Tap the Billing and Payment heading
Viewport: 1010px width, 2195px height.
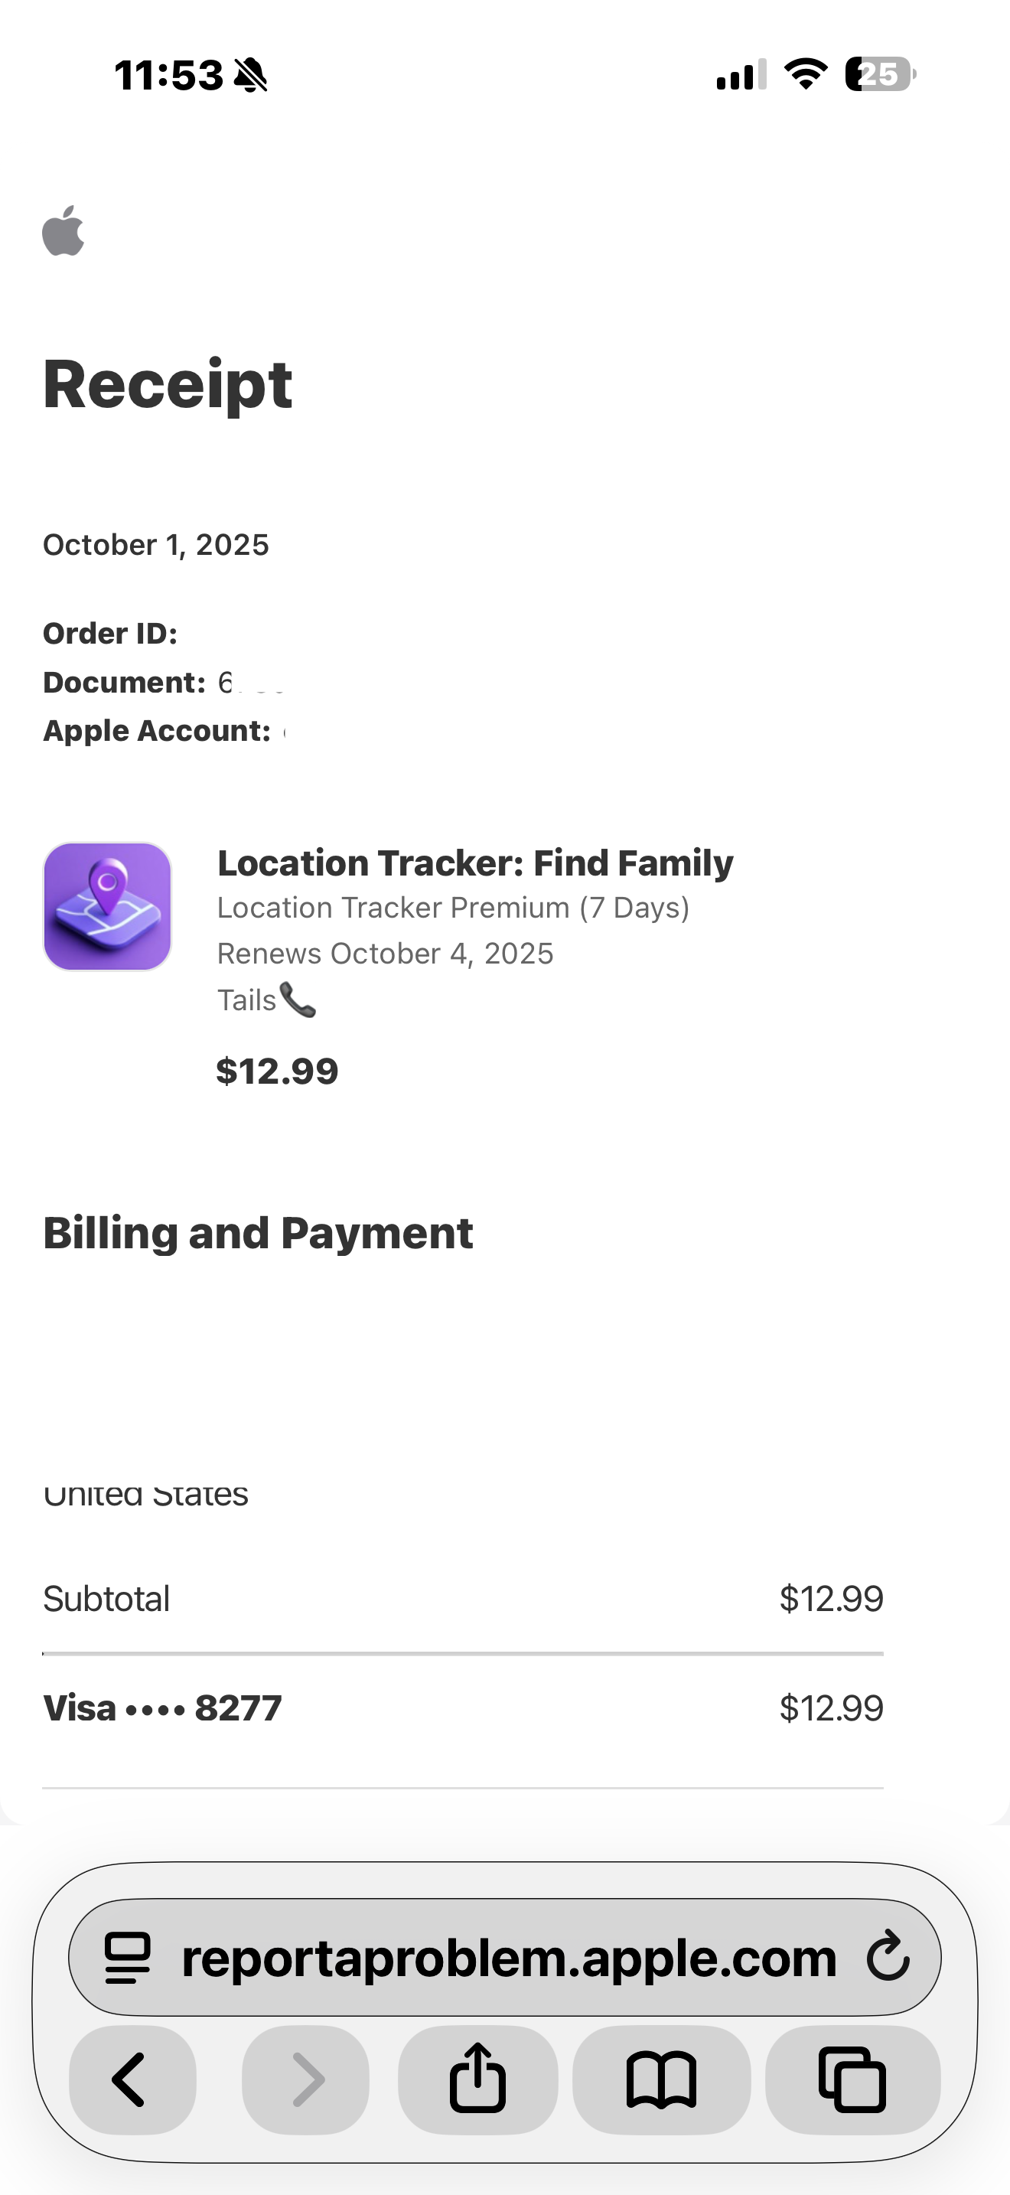(258, 1233)
